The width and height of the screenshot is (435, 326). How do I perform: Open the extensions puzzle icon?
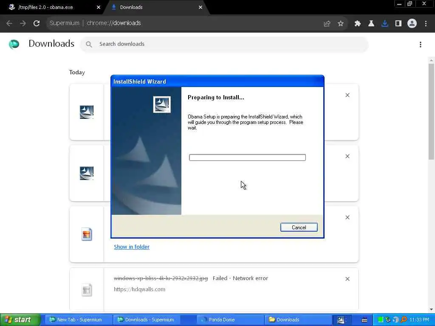tap(357, 24)
